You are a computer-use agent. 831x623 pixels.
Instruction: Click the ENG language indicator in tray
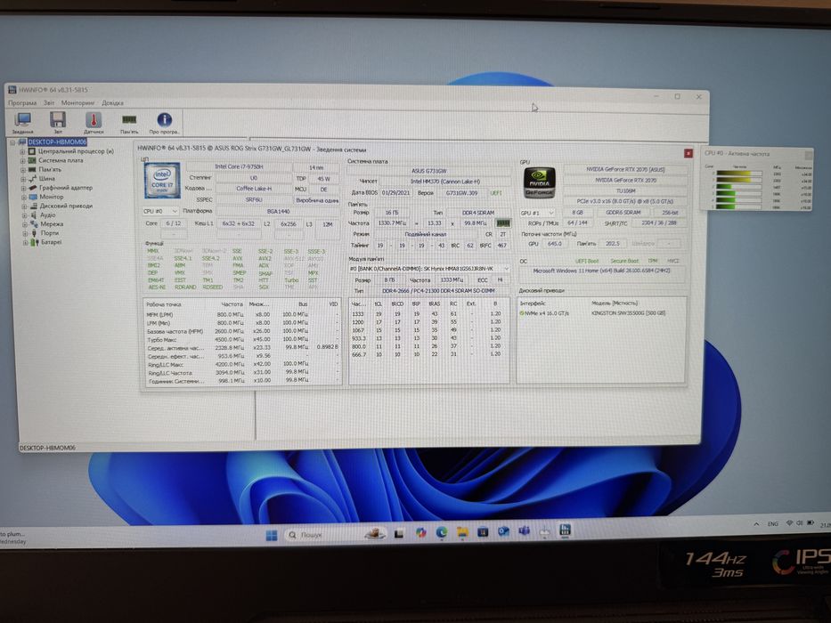(773, 524)
